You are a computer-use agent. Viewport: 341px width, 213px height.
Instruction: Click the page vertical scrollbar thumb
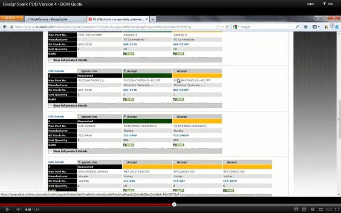[338, 119]
